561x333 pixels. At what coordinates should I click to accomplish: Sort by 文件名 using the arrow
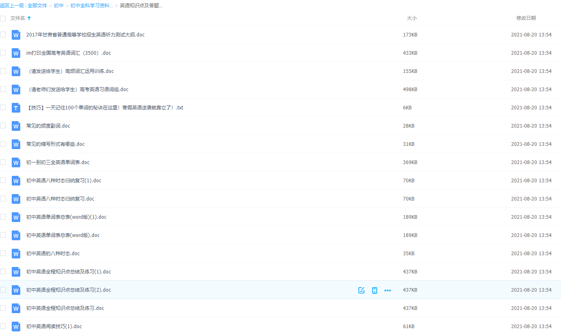[x=29, y=18]
